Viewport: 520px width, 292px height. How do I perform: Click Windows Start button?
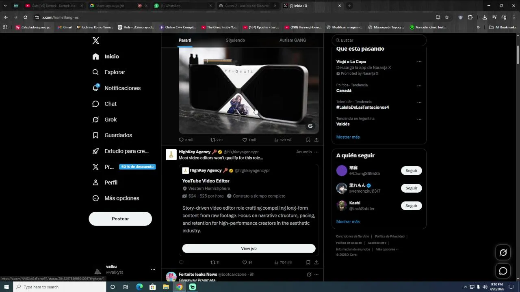[6, 287]
